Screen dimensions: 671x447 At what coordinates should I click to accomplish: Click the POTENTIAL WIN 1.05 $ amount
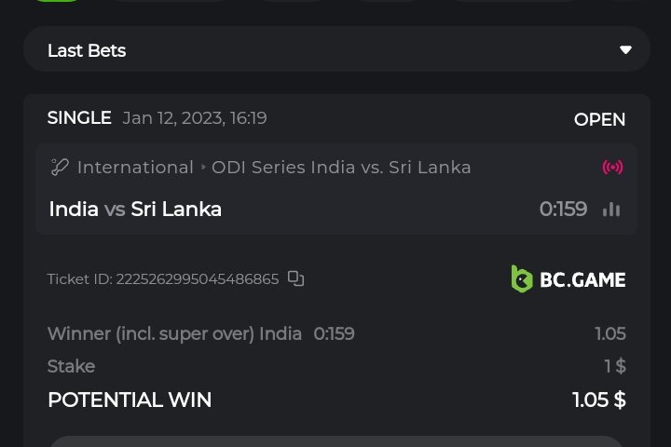click(598, 400)
